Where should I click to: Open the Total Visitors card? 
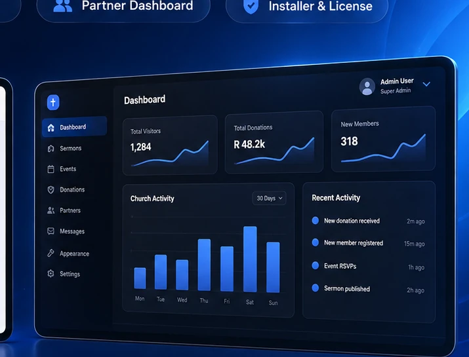tap(170, 145)
